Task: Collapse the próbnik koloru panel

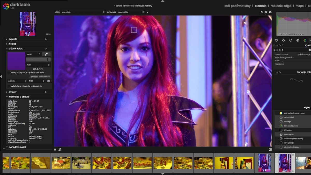Action: [x=7, y=48]
